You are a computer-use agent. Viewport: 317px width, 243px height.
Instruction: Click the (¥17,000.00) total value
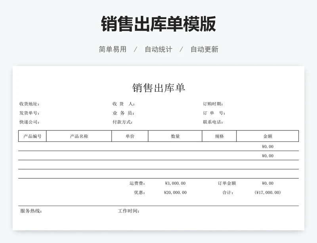[x=268, y=192]
